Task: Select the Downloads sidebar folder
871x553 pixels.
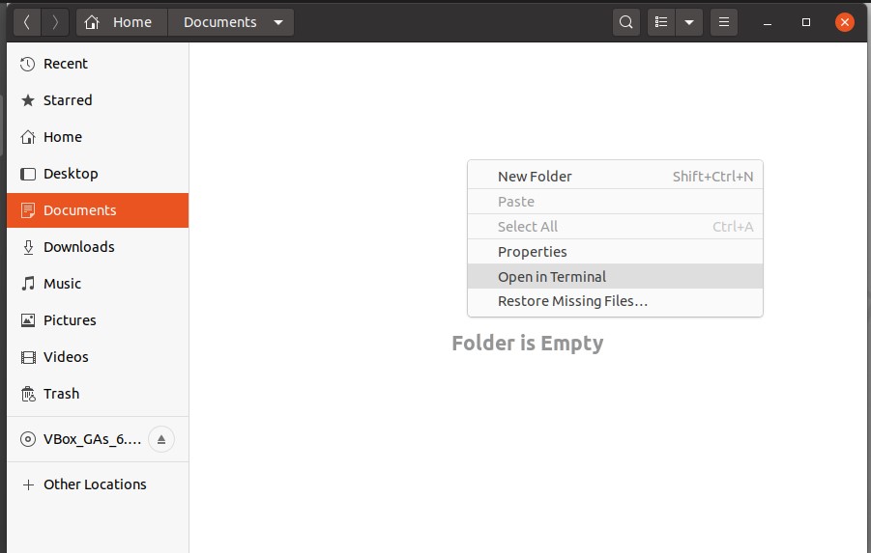Action: (x=78, y=247)
